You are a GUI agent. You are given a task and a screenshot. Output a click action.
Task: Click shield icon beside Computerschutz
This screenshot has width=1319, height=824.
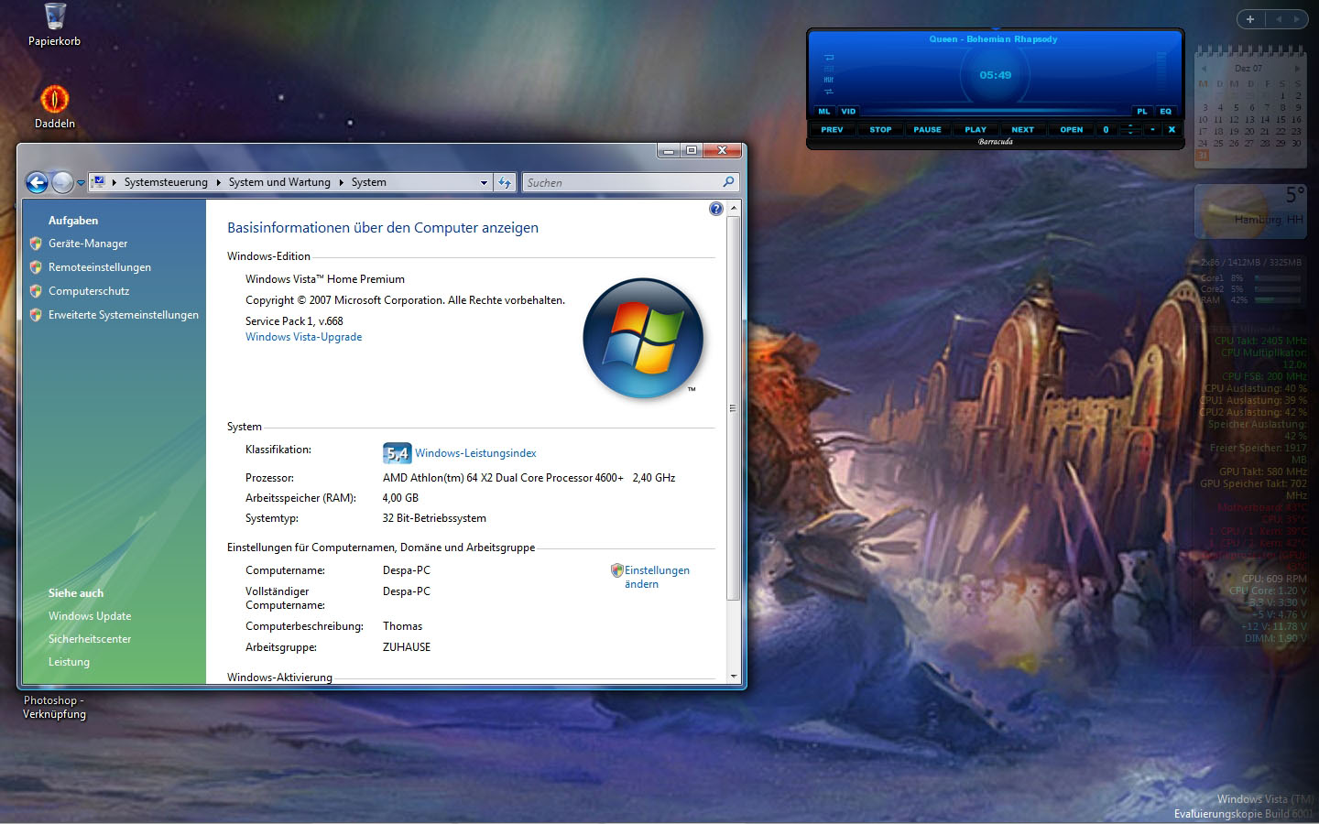point(36,291)
